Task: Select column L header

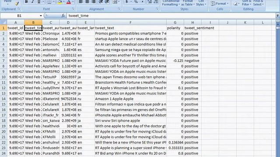Action: click(262, 22)
